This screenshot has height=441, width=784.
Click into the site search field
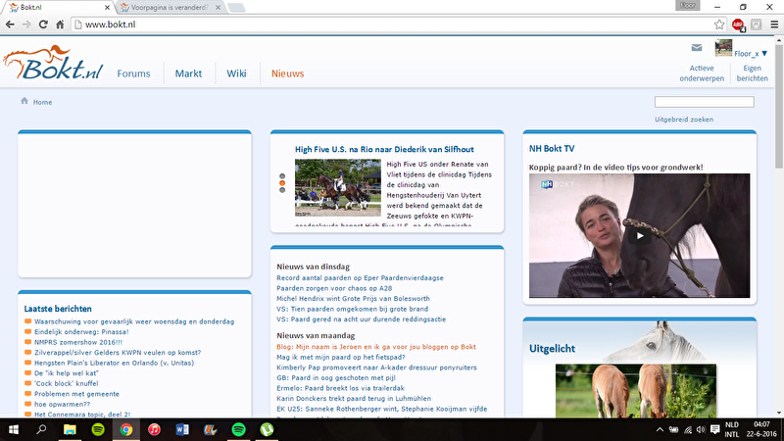point(704,102)
